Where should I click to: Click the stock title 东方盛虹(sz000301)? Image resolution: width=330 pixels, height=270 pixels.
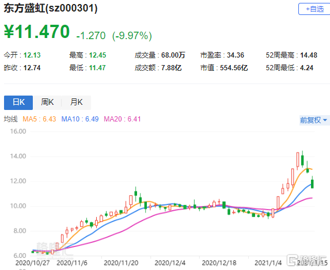[x=51, y=9]
